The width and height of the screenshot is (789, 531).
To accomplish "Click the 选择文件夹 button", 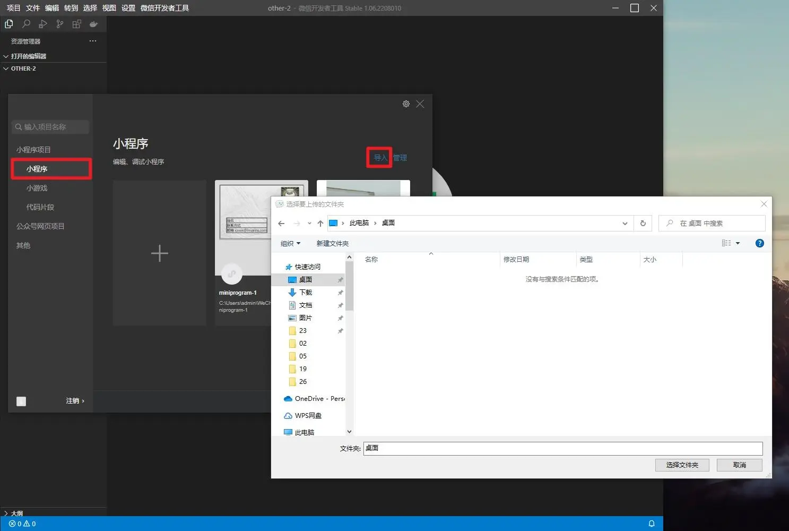I will pyautogui.click(x=682, y=465).
